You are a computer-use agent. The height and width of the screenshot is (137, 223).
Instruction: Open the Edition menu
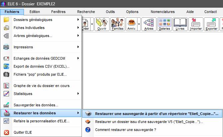pos(35,12)
